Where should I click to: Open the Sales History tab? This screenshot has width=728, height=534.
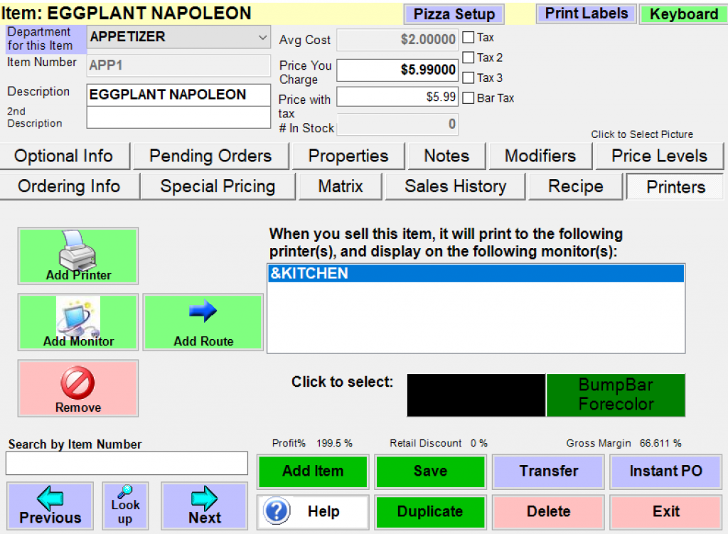pyautogui.click(x=456, y=187)
